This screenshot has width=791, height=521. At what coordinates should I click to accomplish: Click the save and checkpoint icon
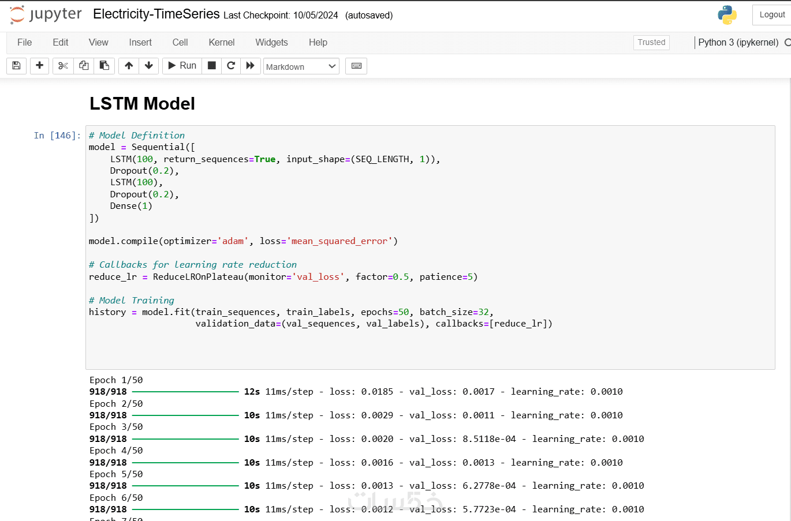(x=16, y=66)
